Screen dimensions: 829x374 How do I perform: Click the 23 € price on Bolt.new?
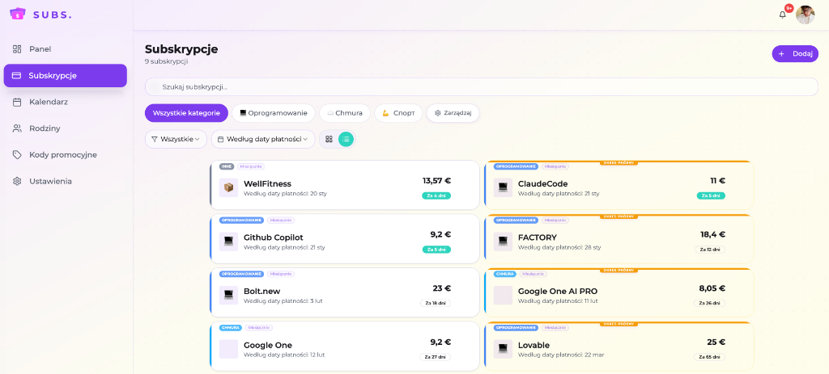[441, 288]
